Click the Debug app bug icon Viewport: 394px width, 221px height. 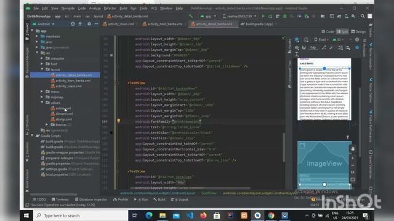tap(284, 17)
